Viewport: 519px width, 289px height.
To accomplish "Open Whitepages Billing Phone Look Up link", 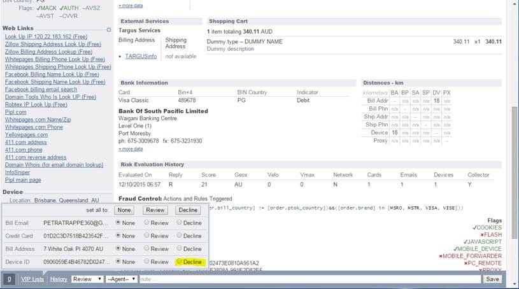I will 55,59.
